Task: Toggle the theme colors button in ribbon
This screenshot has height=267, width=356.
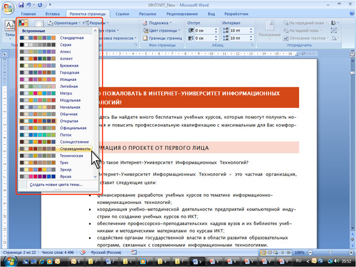Action: (x=23, y=23)
